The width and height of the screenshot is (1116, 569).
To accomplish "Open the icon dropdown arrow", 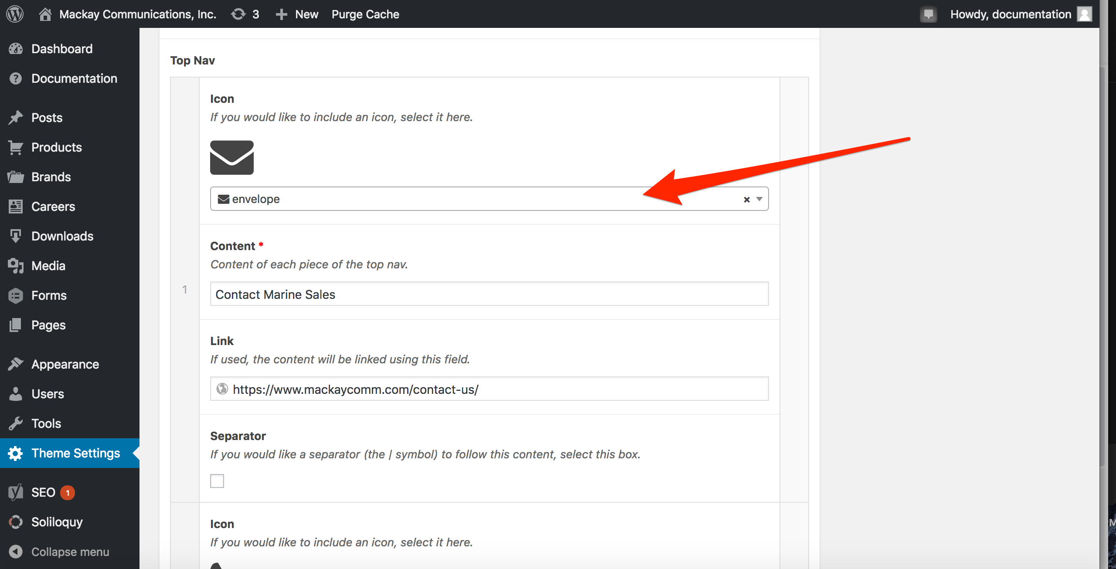I will click(x=759, y=199).
